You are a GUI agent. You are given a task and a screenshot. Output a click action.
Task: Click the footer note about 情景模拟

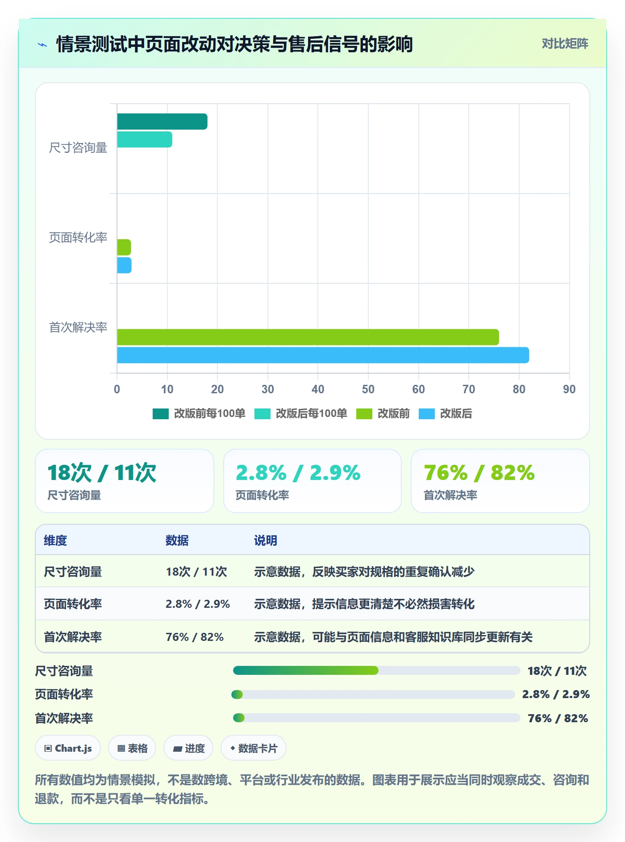pos(312,789)
